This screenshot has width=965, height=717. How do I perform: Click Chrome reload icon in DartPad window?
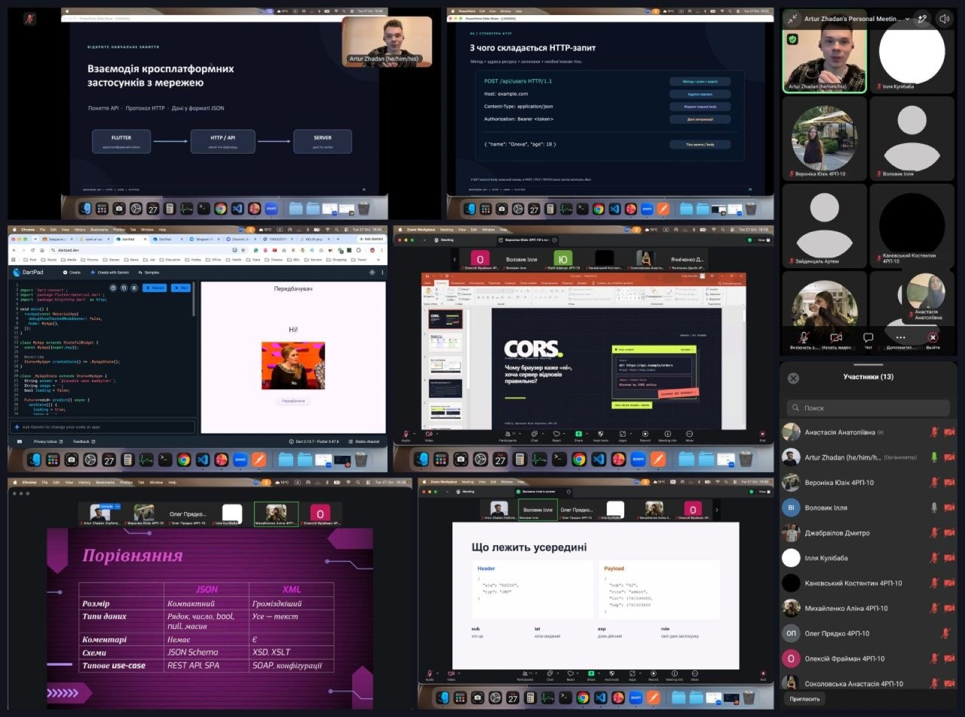coord(33,250)
